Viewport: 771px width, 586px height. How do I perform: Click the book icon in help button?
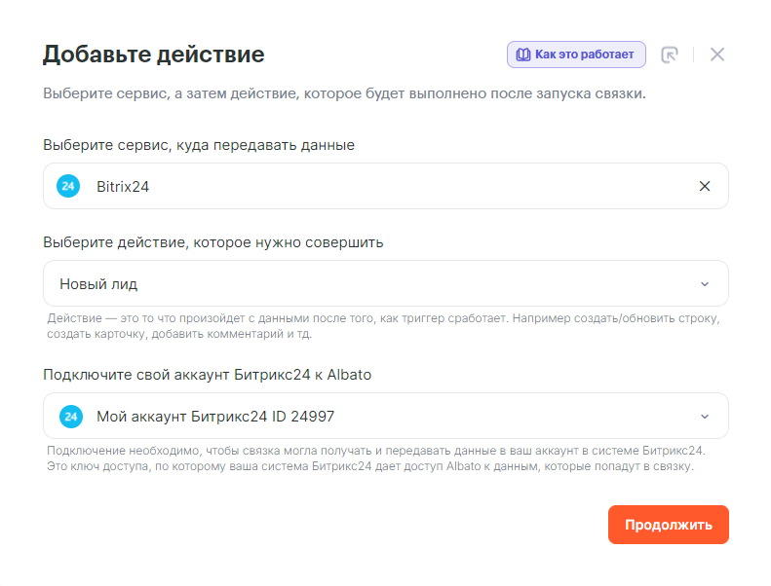click(x=522, y=55)
